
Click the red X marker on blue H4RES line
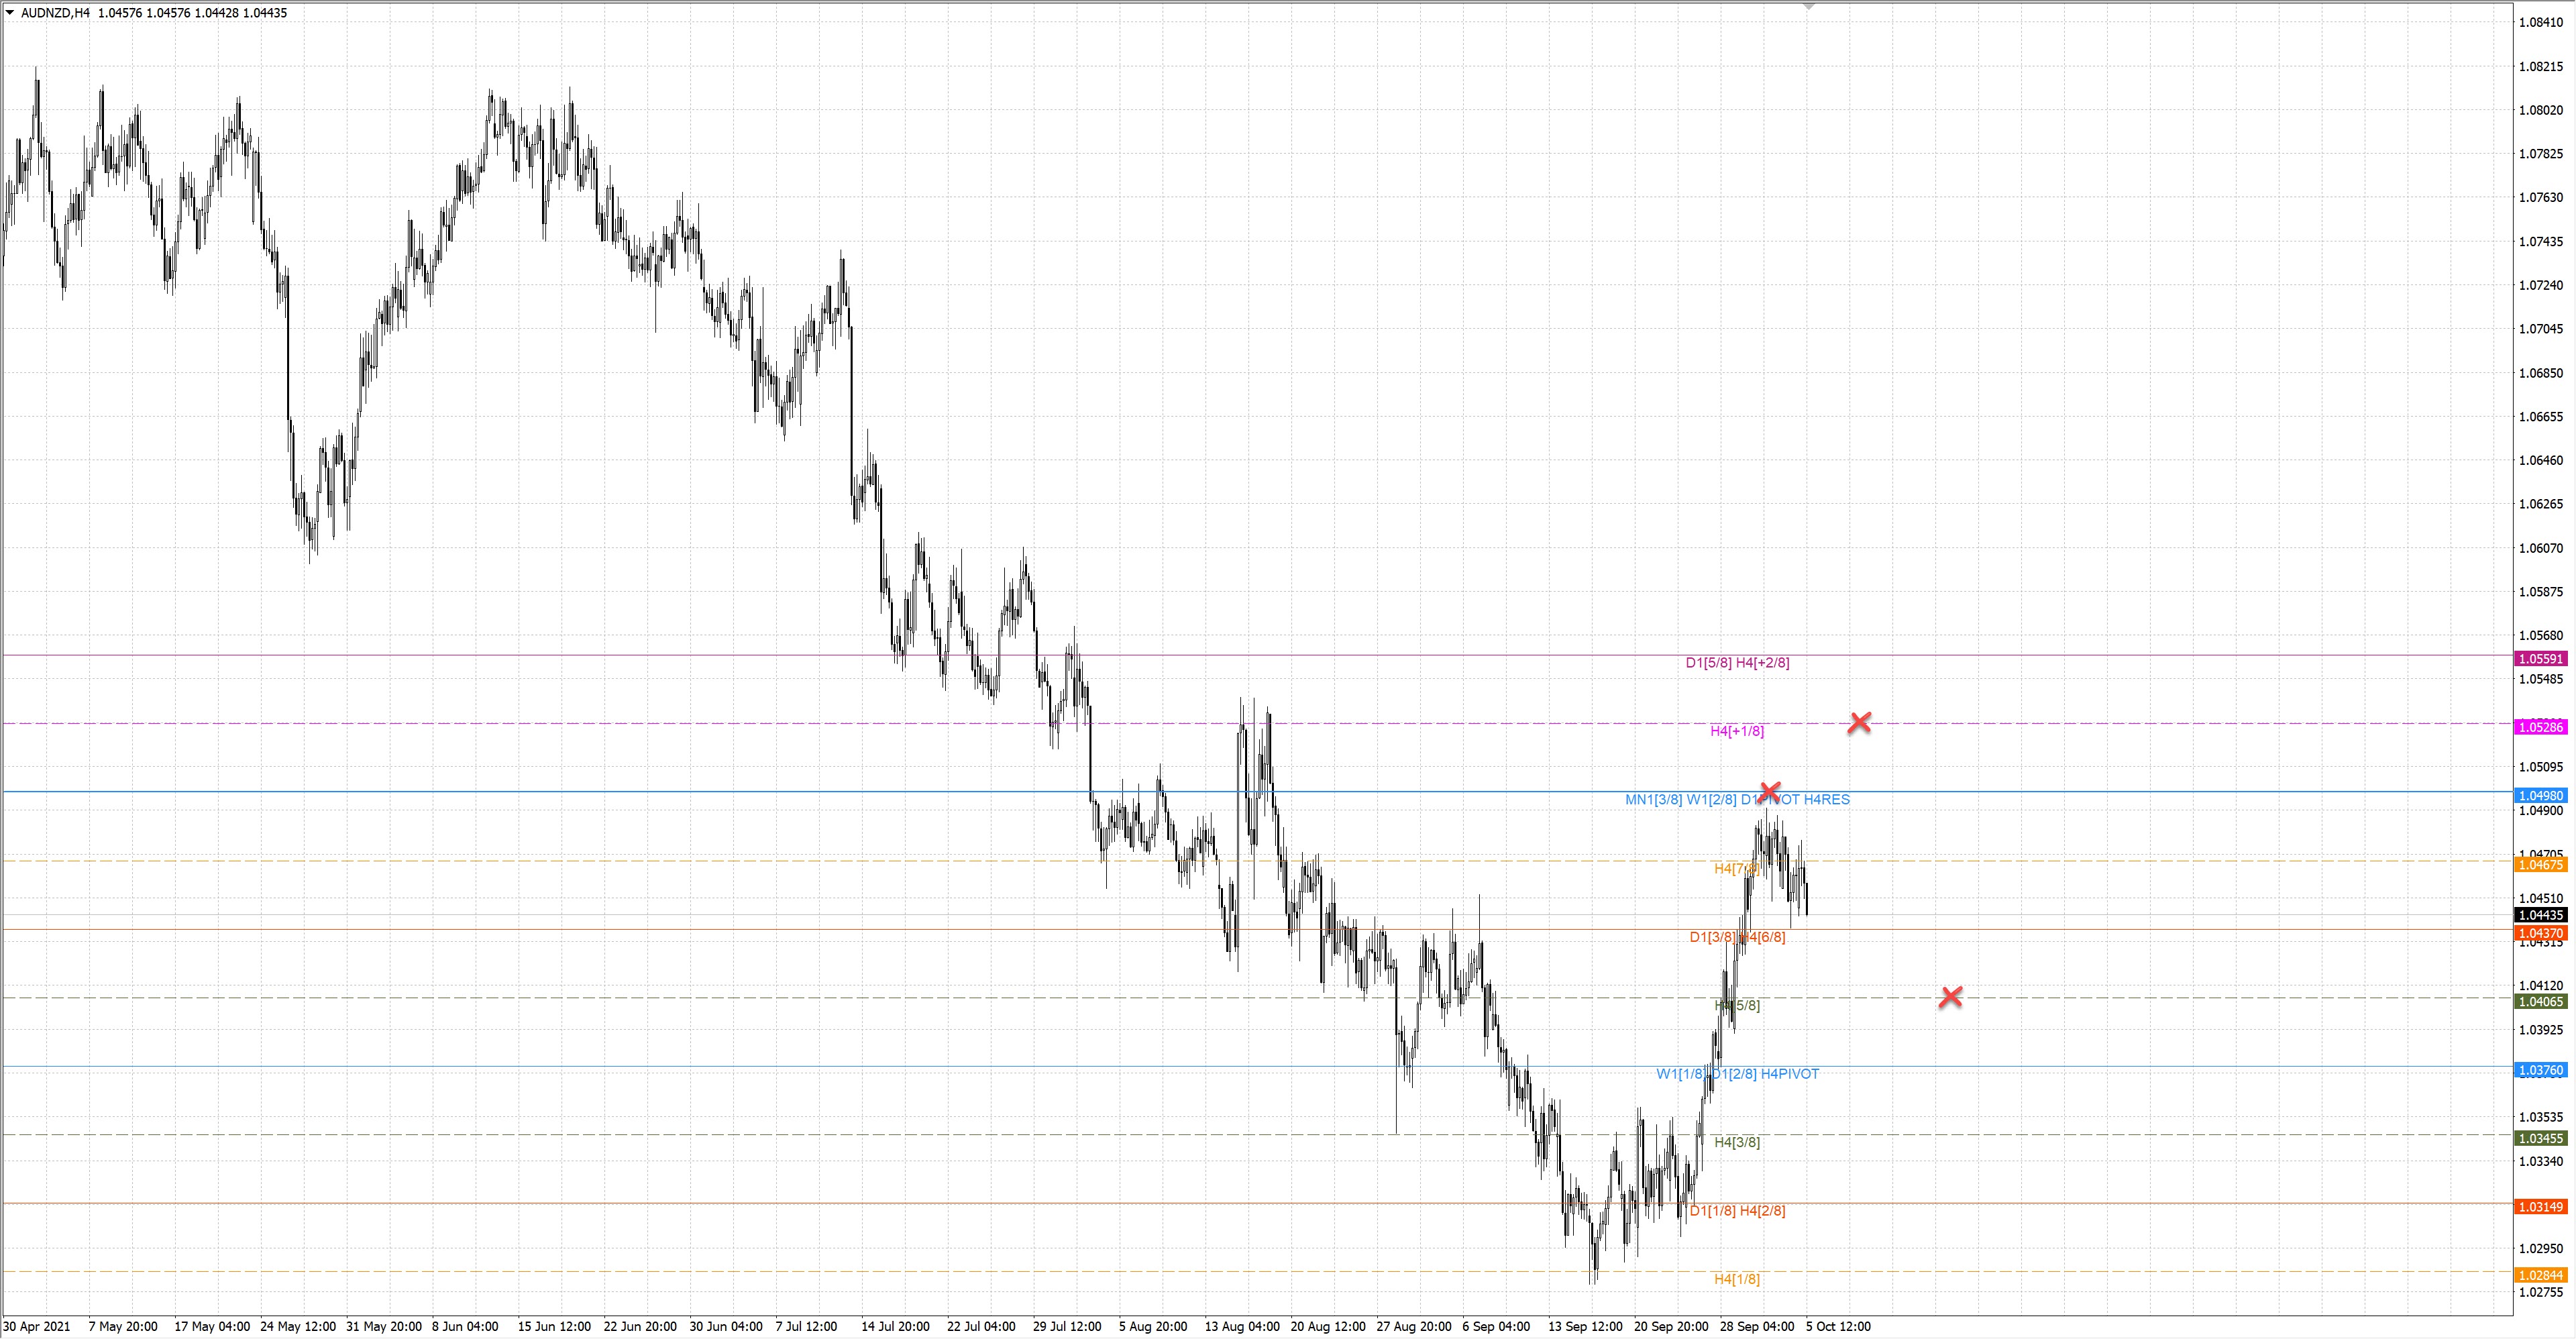(x=1769, y=791)
